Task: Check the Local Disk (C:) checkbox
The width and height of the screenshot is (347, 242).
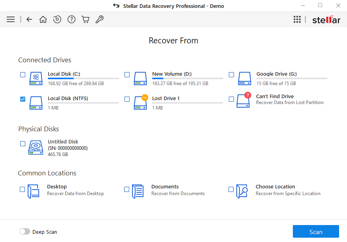Action: click(x=23, y=74)
